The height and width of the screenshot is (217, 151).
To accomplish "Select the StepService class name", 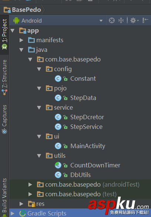I will point(87,127).
